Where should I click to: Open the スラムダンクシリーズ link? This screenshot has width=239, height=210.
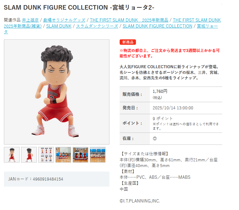tap(97, 26)
